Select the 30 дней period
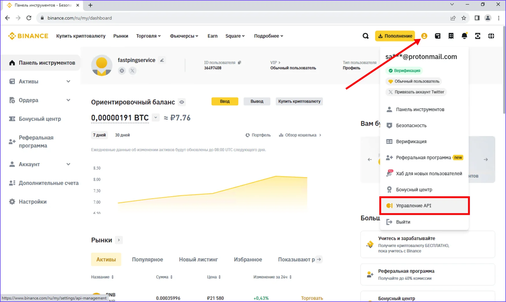 (122, 135)
